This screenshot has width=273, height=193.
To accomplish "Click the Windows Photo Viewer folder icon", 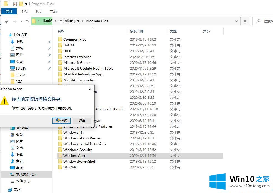I will [60, 138].
